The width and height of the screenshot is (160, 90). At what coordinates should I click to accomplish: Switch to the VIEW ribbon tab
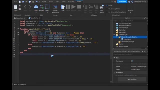[x=64, y=2]
